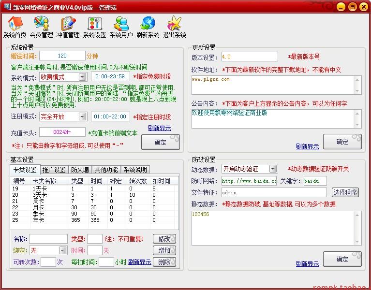The image size is (371, 290).
Task: Focus the 名称 input field
Action: [48, 239]
